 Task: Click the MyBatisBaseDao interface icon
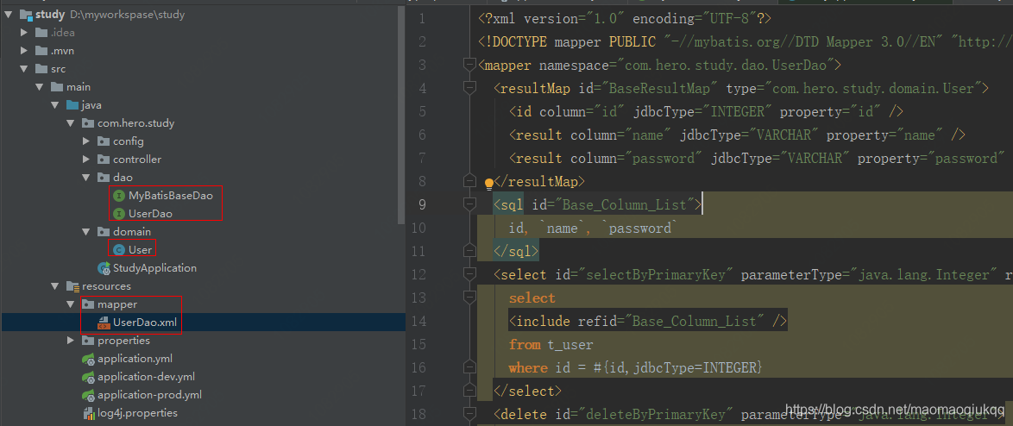click(118, 195)
